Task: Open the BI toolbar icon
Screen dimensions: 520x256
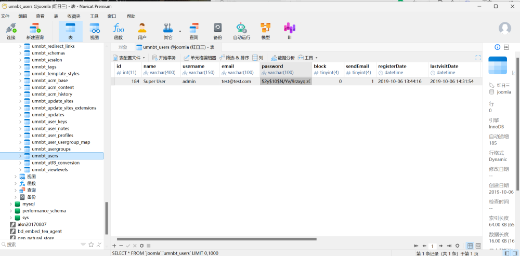Action: 290,31
